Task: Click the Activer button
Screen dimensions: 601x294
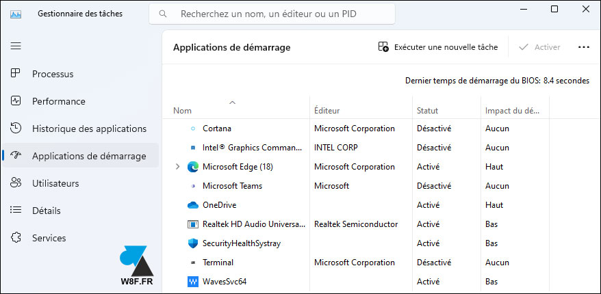Action: (x=540, y=47)
